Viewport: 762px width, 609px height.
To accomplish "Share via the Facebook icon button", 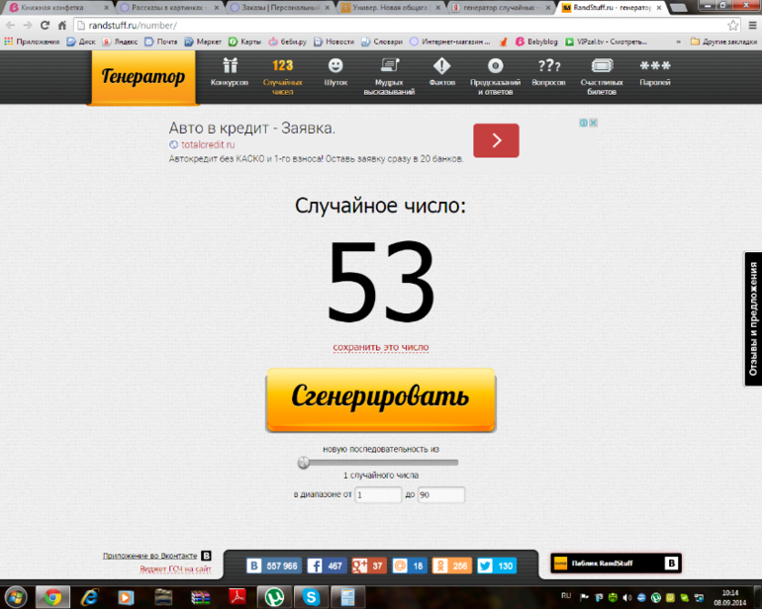I will [316, 565].
